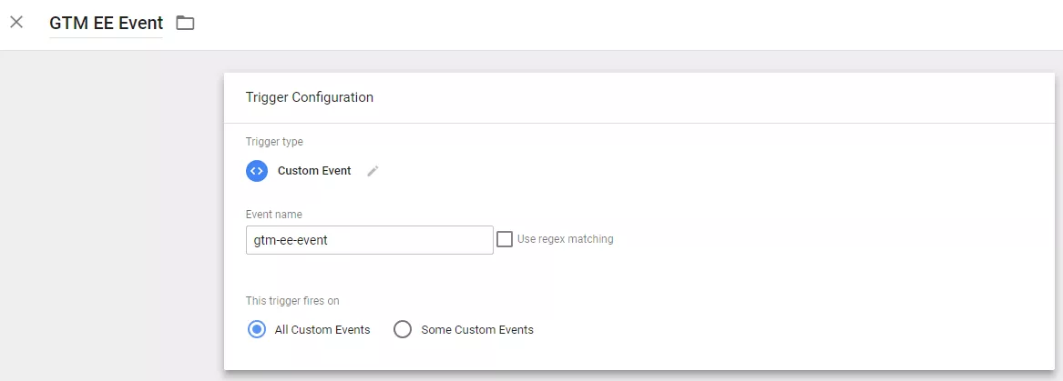The height and width of the screenshot is (381, 1063).
Task: Click the folder icon next to trigger name
Action: pos(185,23)
